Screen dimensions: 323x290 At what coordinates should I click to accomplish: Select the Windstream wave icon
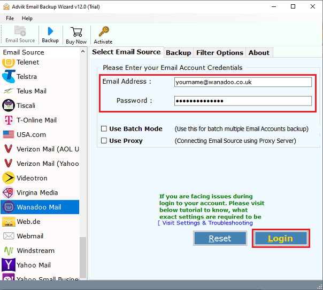point(9,251)
